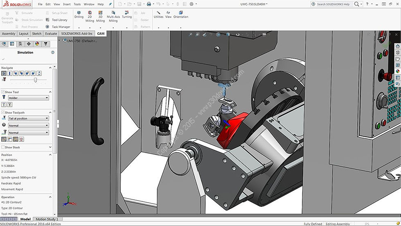
Task: Pin the SOLIDWORKS menu bar
Action: [110, 4]
